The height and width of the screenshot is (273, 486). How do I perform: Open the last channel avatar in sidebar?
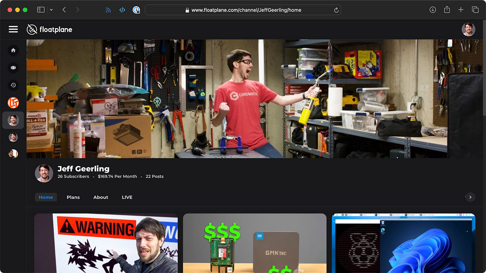click(x=13, y=154)
